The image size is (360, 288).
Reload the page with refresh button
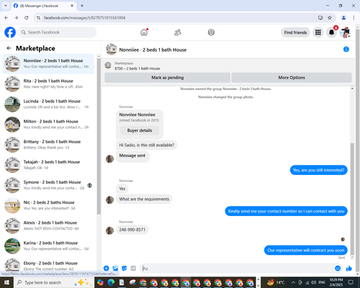(27, 18)
